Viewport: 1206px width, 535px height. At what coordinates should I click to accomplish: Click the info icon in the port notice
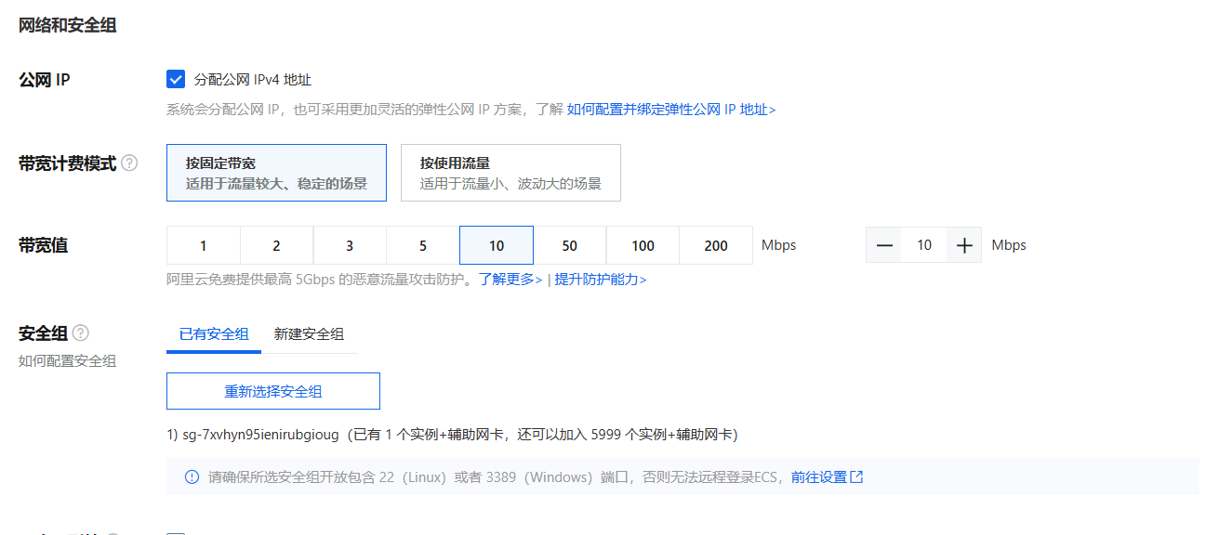[192, 476]
